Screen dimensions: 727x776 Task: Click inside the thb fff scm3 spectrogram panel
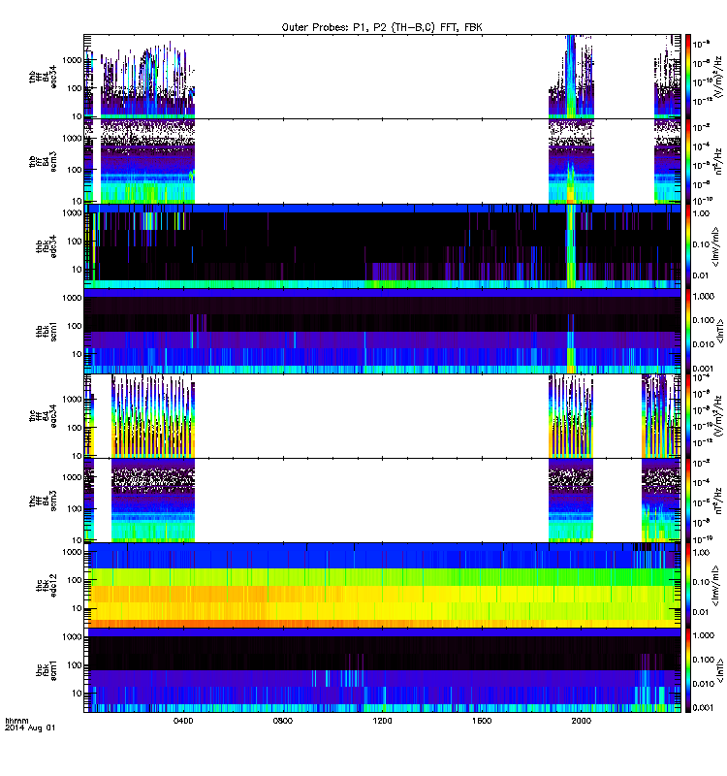382,161
